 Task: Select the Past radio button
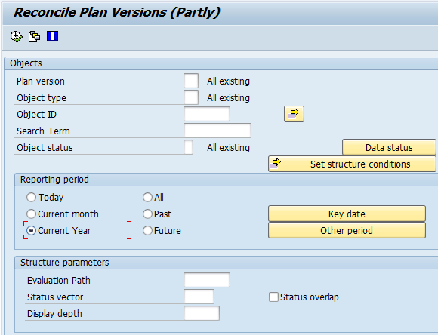(x=147, y=214)
